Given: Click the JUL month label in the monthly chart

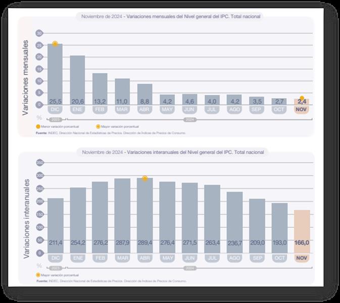Looking at the screenshot, I should point(212,110).
